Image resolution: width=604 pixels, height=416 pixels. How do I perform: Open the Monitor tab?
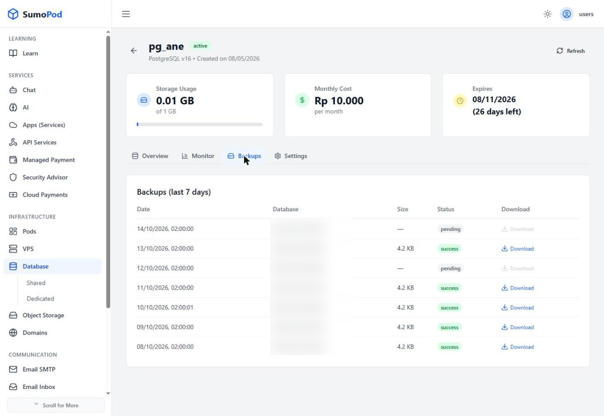pyautogui.click(x=198, y=156)
